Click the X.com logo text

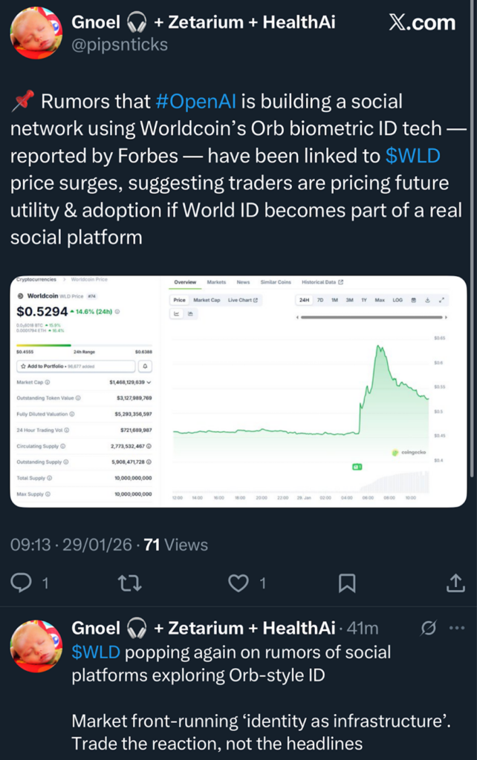[421, 23]
